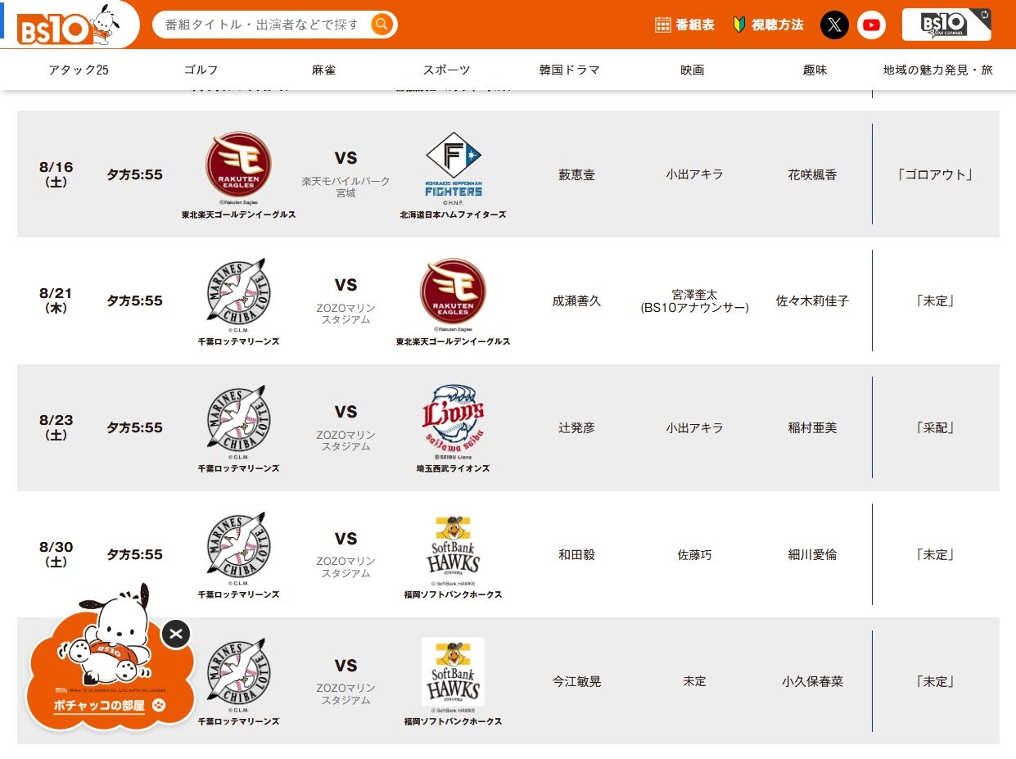Image resolution: width=1016 pixels, height=759 pixels.
Task: Select the date 8/23 (土)
Action: click(x=56, y=427)
